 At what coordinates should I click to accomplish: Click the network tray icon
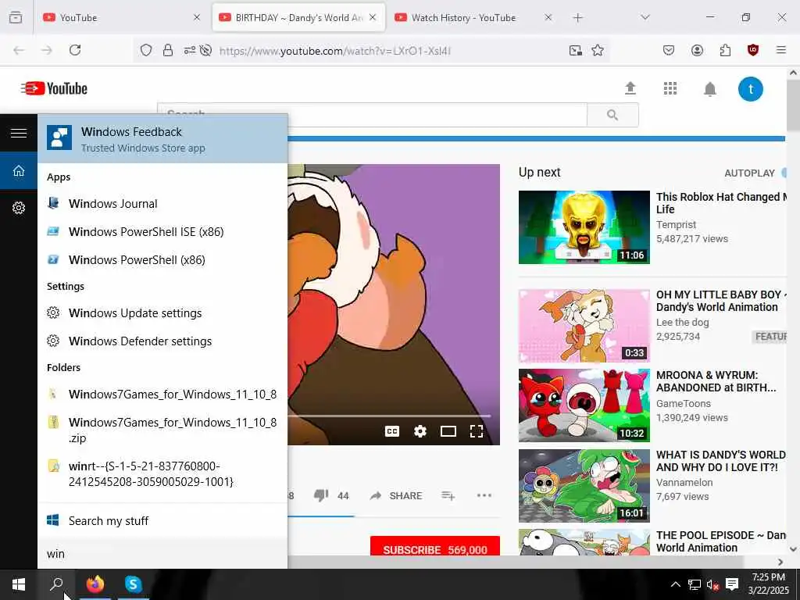point(694,584)
